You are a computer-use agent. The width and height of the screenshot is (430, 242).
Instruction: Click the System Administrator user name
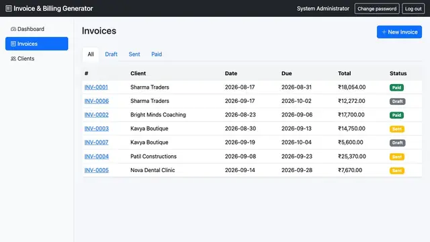(323, 9)
